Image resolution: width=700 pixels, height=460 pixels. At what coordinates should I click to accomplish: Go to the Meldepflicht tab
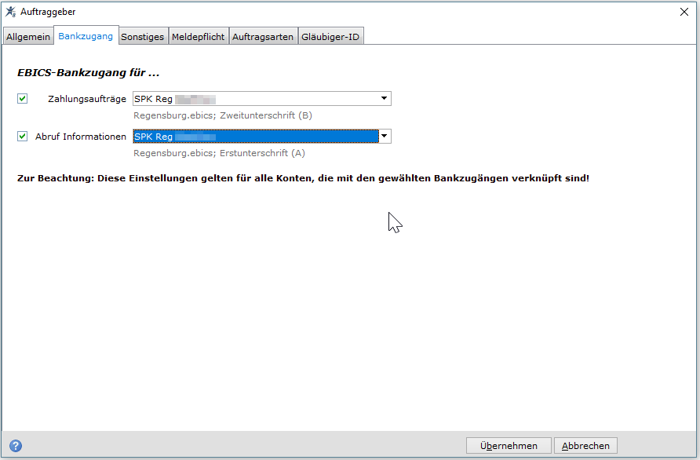199,37
